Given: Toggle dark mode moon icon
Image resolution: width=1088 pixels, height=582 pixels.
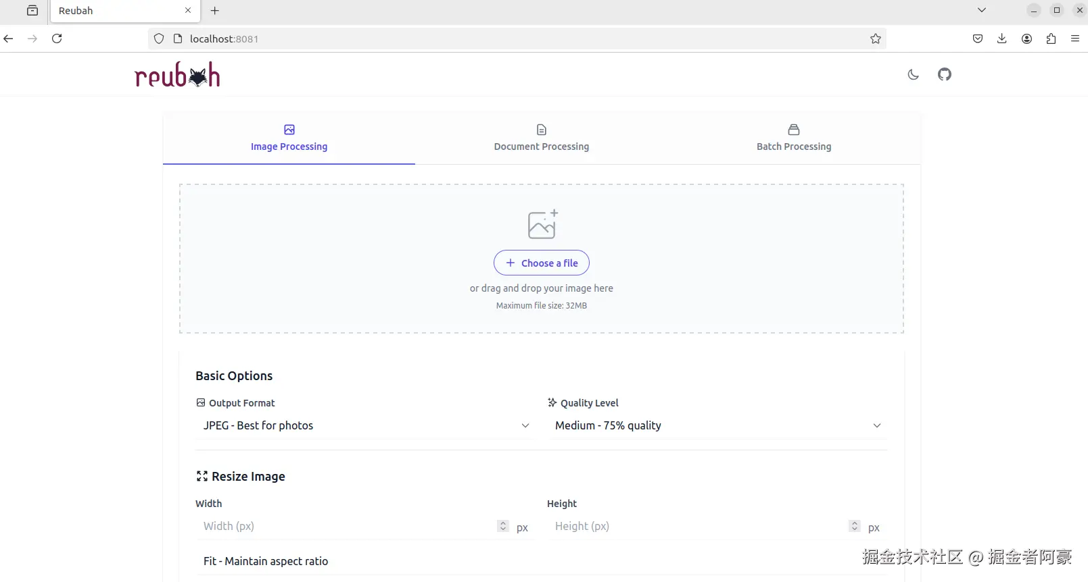Looking at the screenshot, I should tap(913, 75).
